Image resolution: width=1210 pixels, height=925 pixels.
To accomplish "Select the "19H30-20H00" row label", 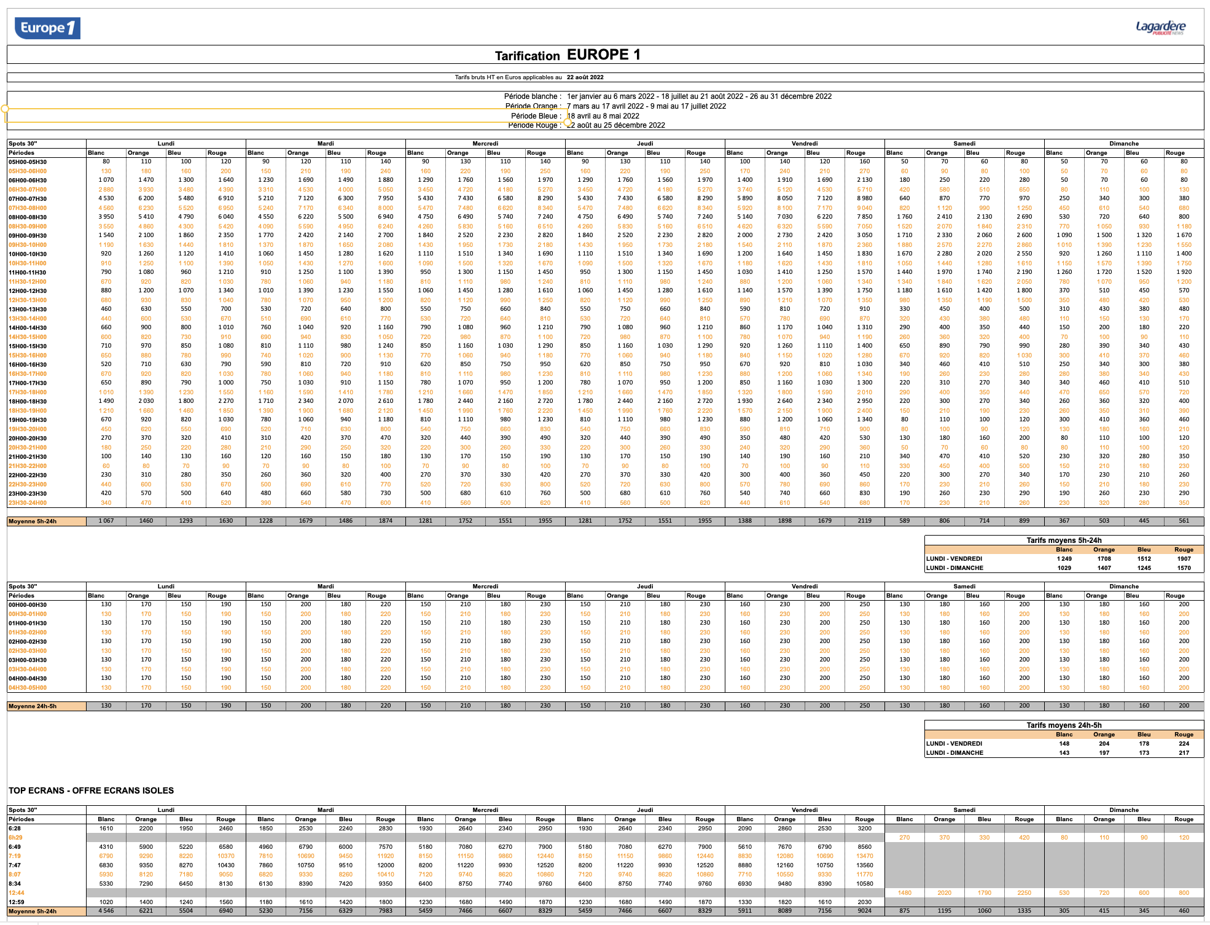I will (x=28, y=429).
